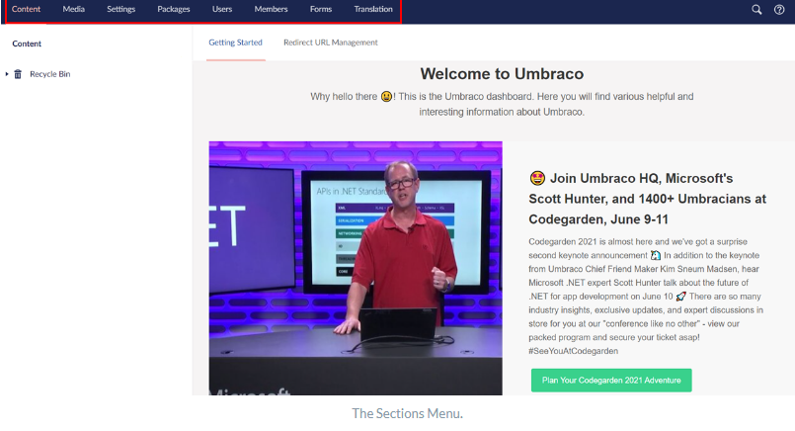Open the search magnifier icon
The height and width of the screenshot is (431, 795).
click(756, 10)
